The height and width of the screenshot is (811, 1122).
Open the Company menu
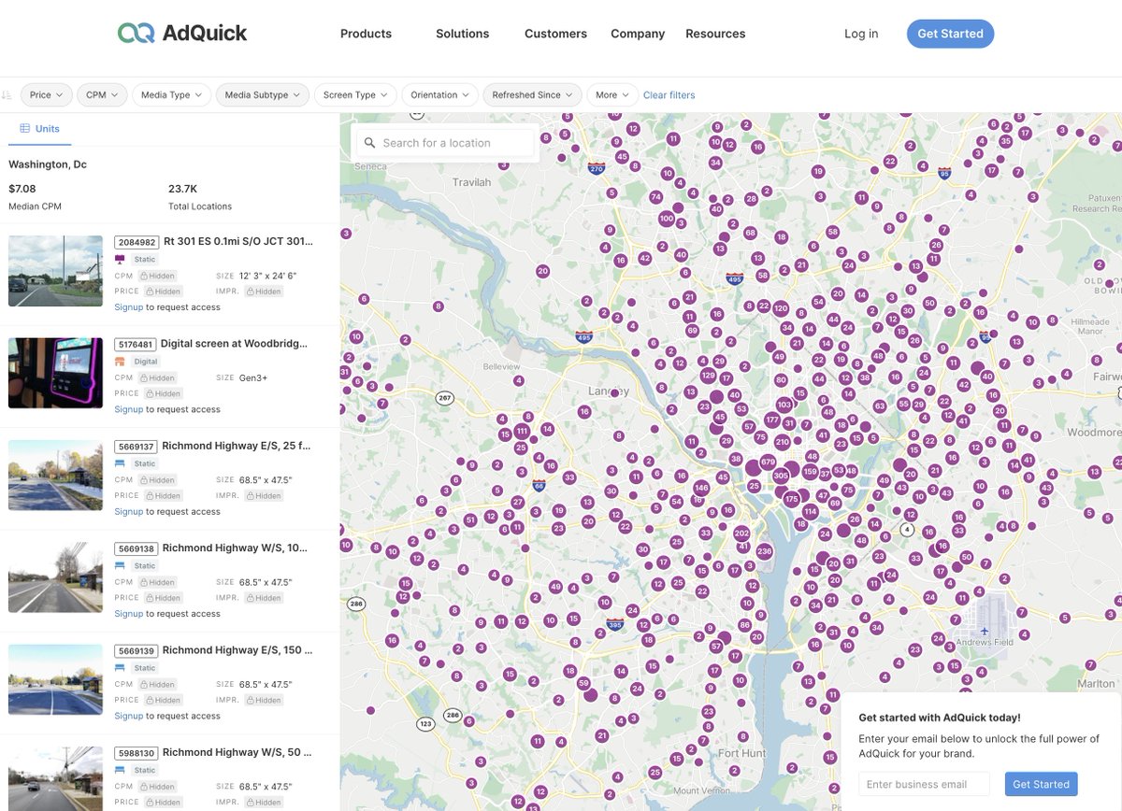(x=638, y=34)
